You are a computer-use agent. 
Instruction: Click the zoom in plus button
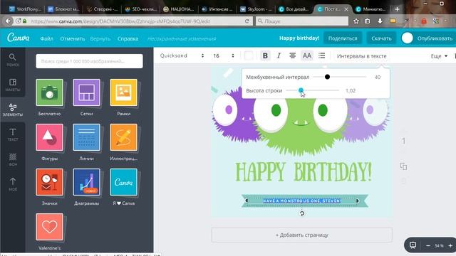(x=450, y=246)
